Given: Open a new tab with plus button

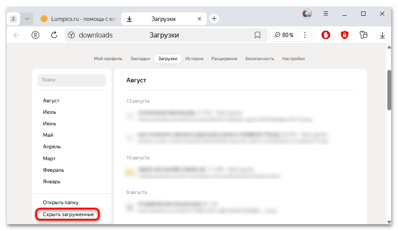Looking at the screenshot, I should click(214, 19).
